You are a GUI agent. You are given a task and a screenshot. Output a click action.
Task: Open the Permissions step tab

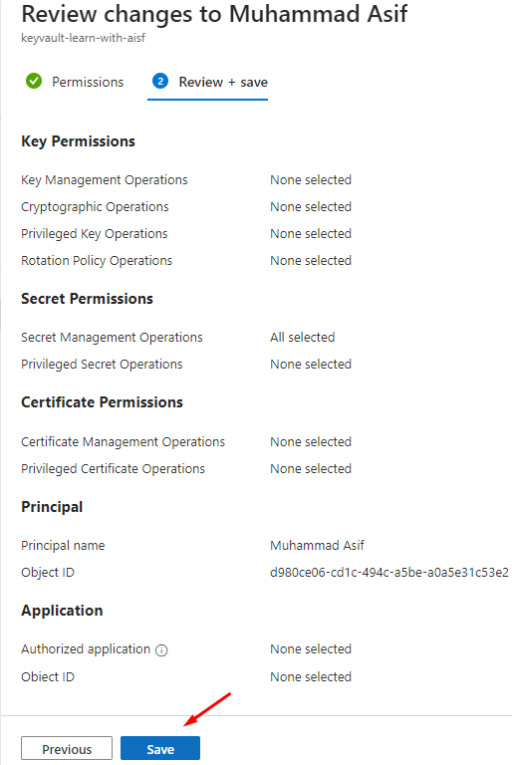click(x=75, y=82)
